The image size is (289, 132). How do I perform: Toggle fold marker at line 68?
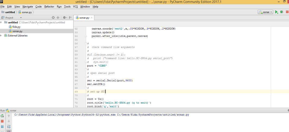coord(86,88)
